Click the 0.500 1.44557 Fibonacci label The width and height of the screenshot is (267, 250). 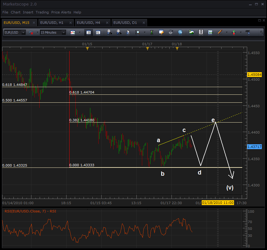(15, 100)
